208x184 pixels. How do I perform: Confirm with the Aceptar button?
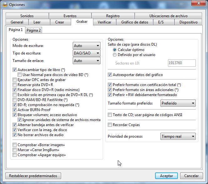[166, 176]
